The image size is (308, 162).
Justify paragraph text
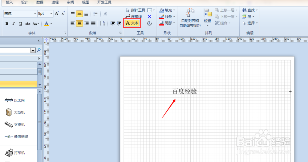coord(93,23)
